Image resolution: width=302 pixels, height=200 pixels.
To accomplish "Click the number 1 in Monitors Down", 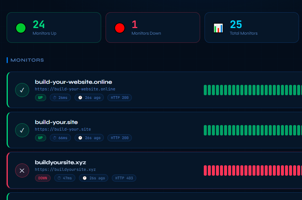I will click(x=135, y=24).
